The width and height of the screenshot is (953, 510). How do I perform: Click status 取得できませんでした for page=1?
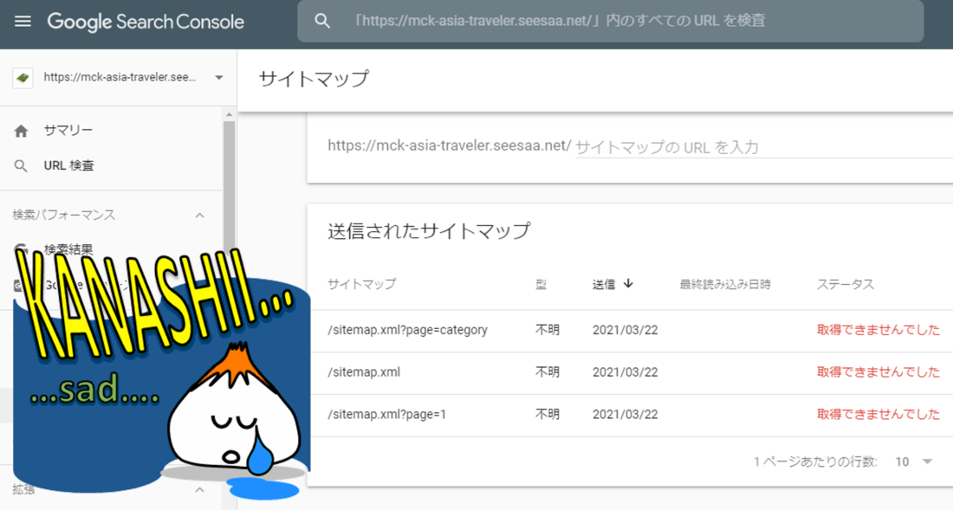point(878,415)
